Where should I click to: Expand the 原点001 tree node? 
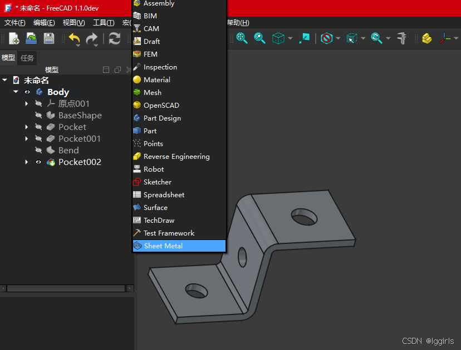click(x=27, y=103)
